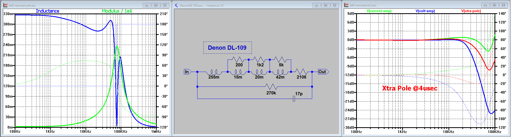The height and width of the screenshot is (137, 511).
Task: Select the 200 resistor symbol
Action: [x=238, y=60]
